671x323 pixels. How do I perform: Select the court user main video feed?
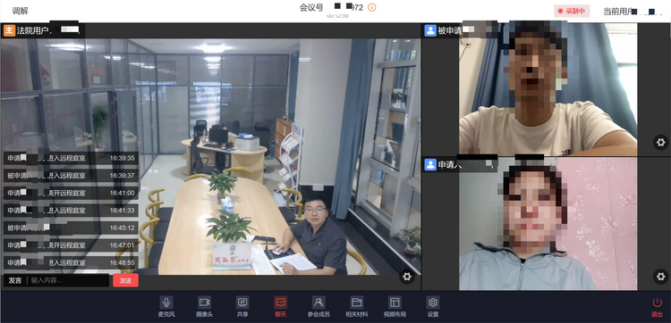(x=210, y=157)
